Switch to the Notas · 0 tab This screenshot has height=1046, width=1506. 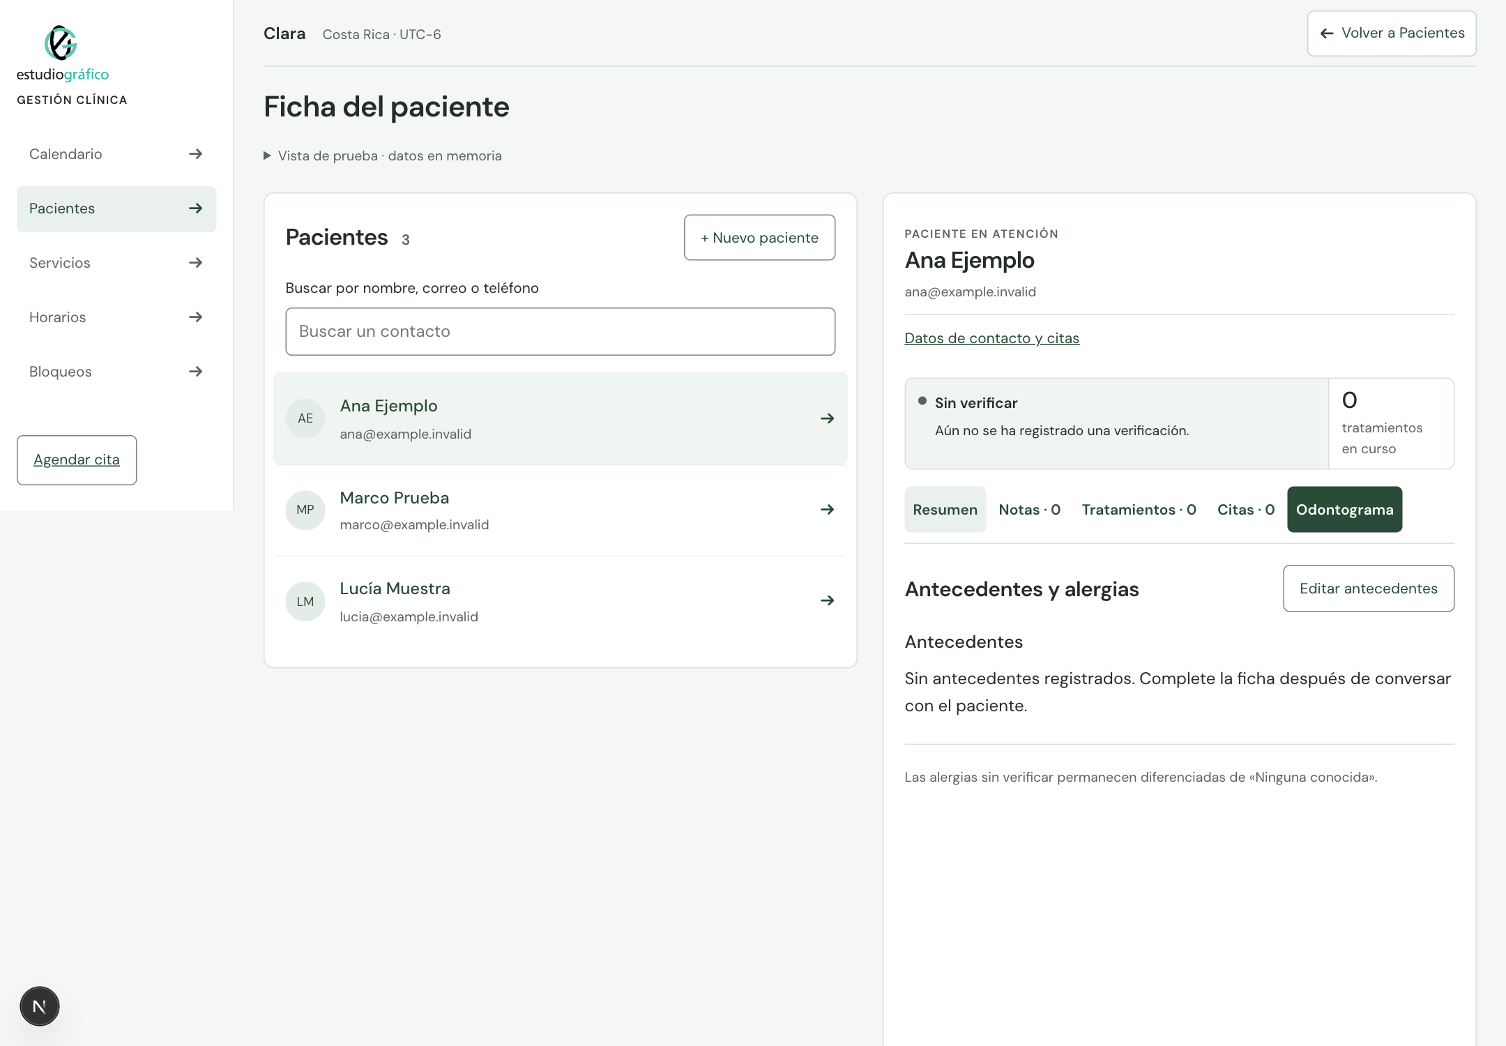[1030, 510]
